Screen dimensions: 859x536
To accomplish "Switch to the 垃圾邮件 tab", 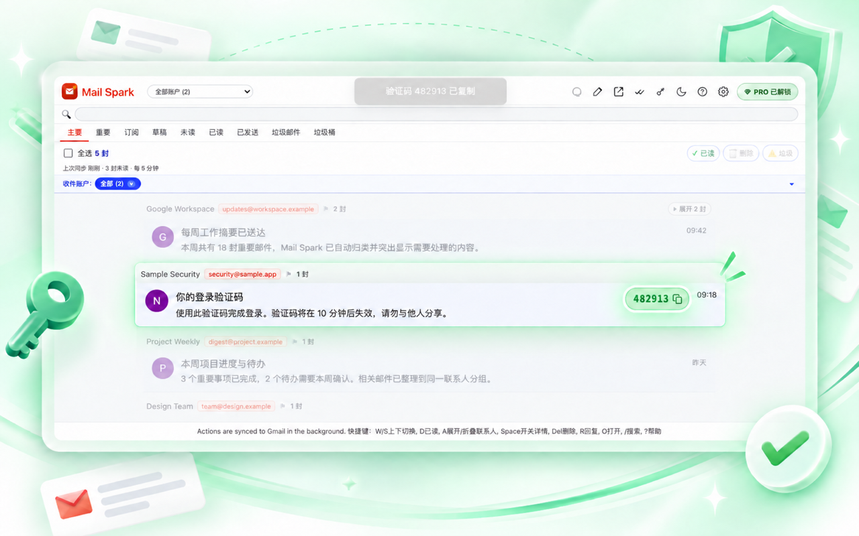I will click(x=286, y=133).
